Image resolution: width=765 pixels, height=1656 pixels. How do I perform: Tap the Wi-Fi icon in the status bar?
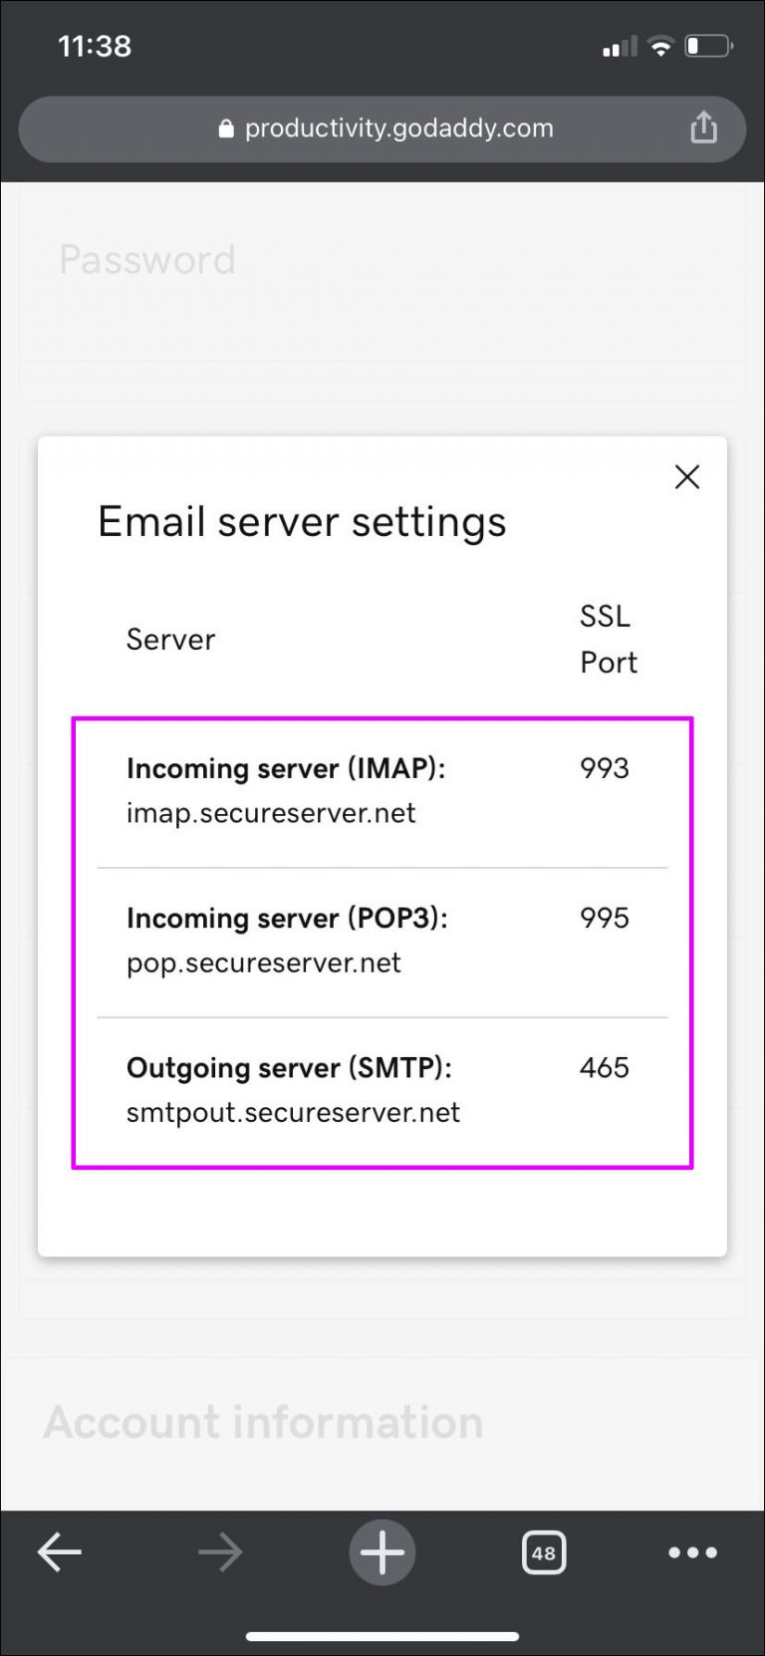tap(659, 45)
